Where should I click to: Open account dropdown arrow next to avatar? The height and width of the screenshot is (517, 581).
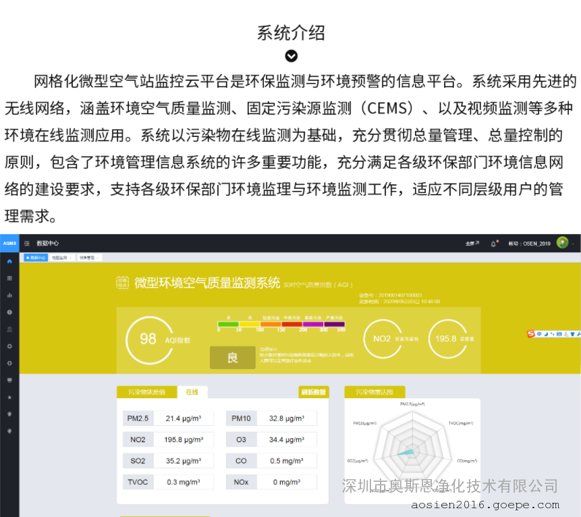574,244
